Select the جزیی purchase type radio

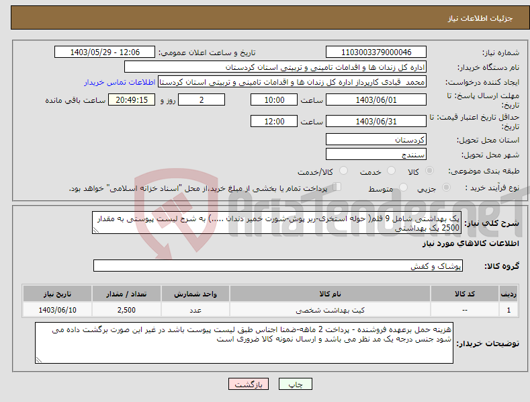point(446,188)
